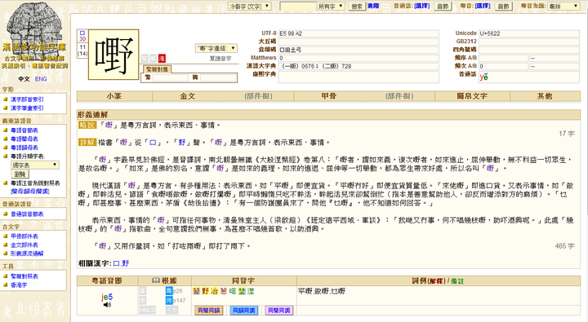Image resolution: width=588 pixels, height=322 pixels.
Task: Open the 所有字 search scope dropdown
Action: coord(331,6)
